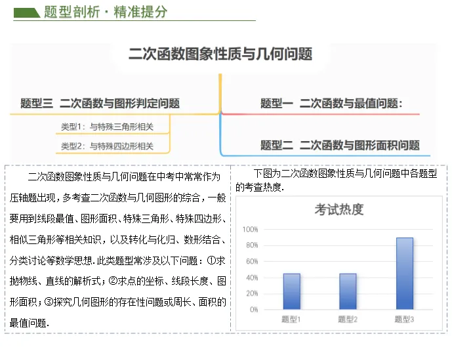Select the title 二次函数图象性质与几何问题

click(220, 54)
